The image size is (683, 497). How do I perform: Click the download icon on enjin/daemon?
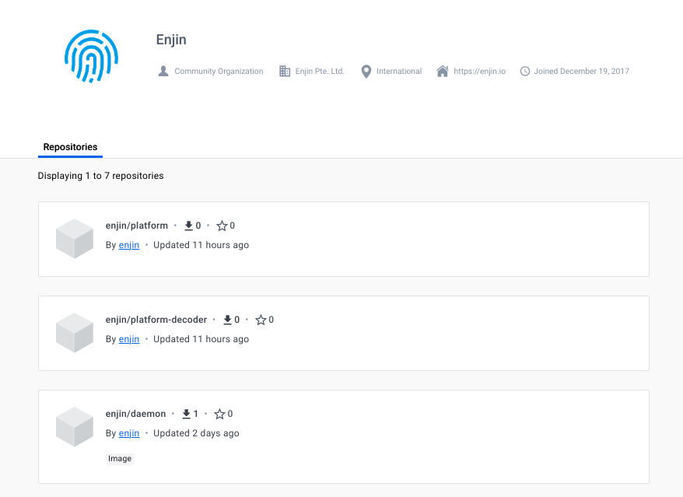(186, 414)
